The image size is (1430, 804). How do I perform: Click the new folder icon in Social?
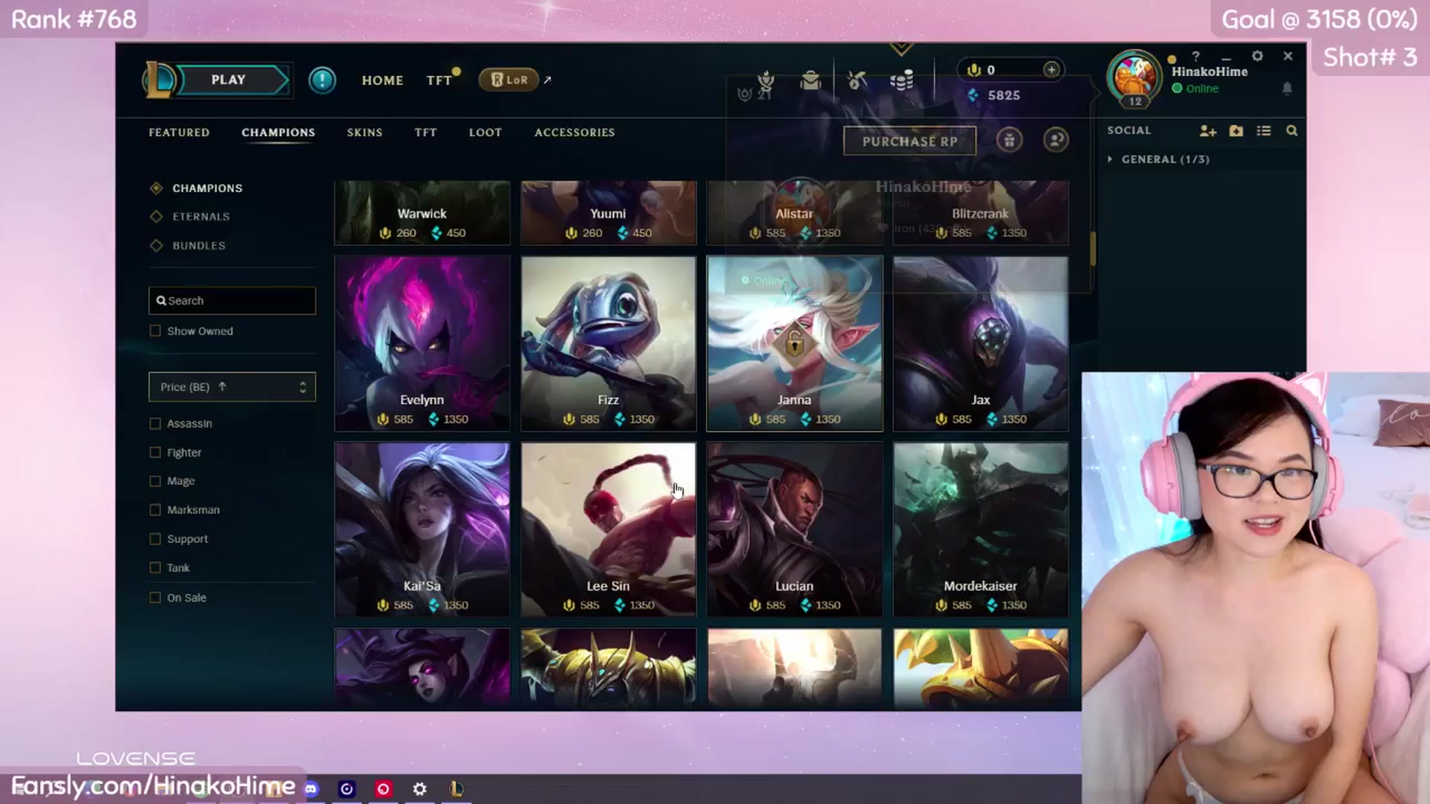(x=1236, y=131)
